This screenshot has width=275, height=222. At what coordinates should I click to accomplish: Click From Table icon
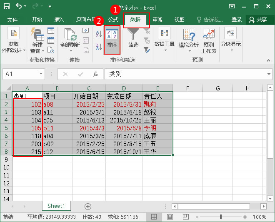click(51, 40)
